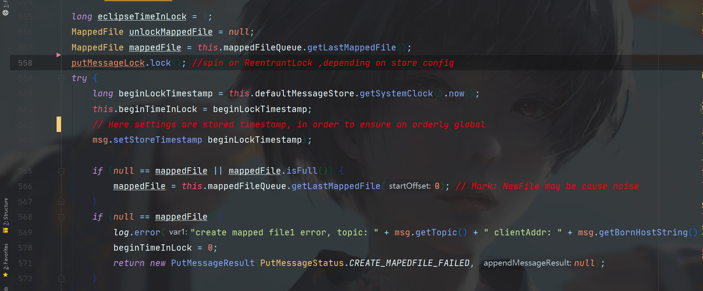Click the Favorites star icon
This screenshot has width=703, height=291.
[6, 275]
